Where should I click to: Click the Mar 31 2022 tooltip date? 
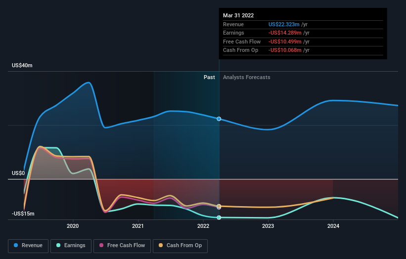tap(238, 15)
